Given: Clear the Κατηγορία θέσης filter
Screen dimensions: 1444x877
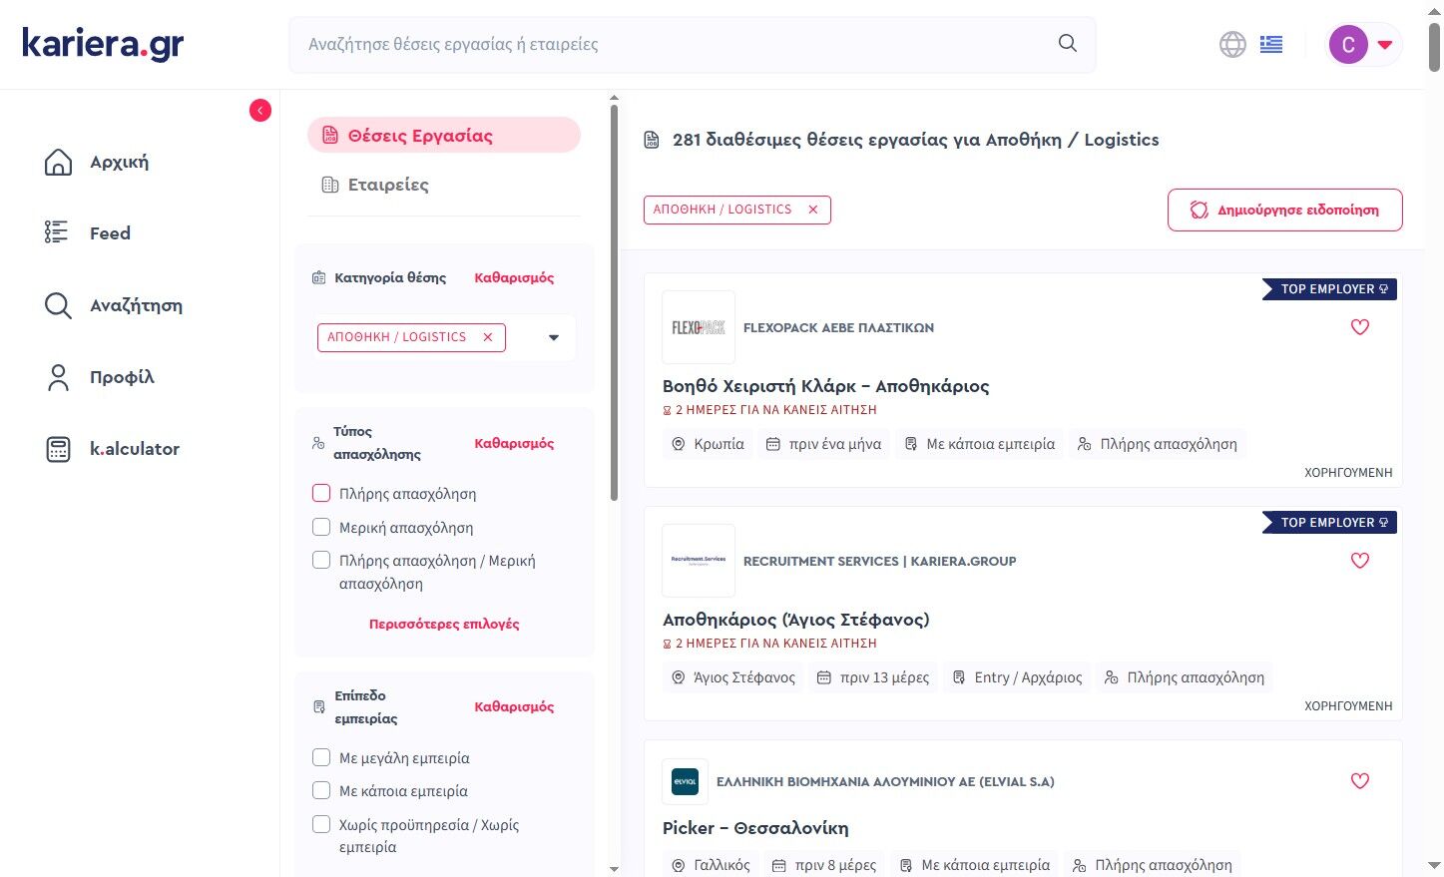Looking at the screenshot, I should [x=514, y=277].
